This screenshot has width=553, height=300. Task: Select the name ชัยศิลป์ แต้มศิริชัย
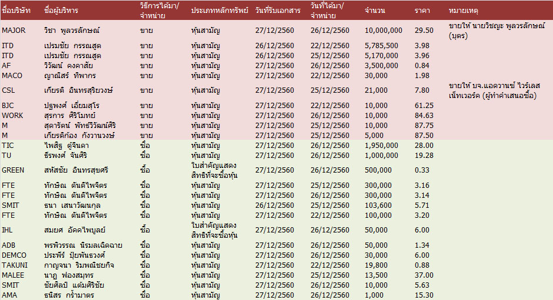(74, 285)
